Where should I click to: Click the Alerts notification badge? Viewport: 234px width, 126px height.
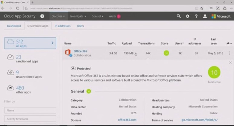click(119, 16)
